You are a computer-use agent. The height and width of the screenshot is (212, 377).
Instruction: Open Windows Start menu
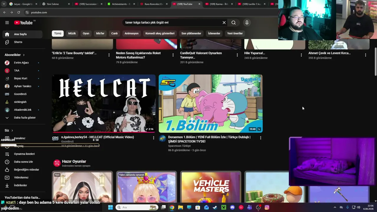[x=110, y=207]
